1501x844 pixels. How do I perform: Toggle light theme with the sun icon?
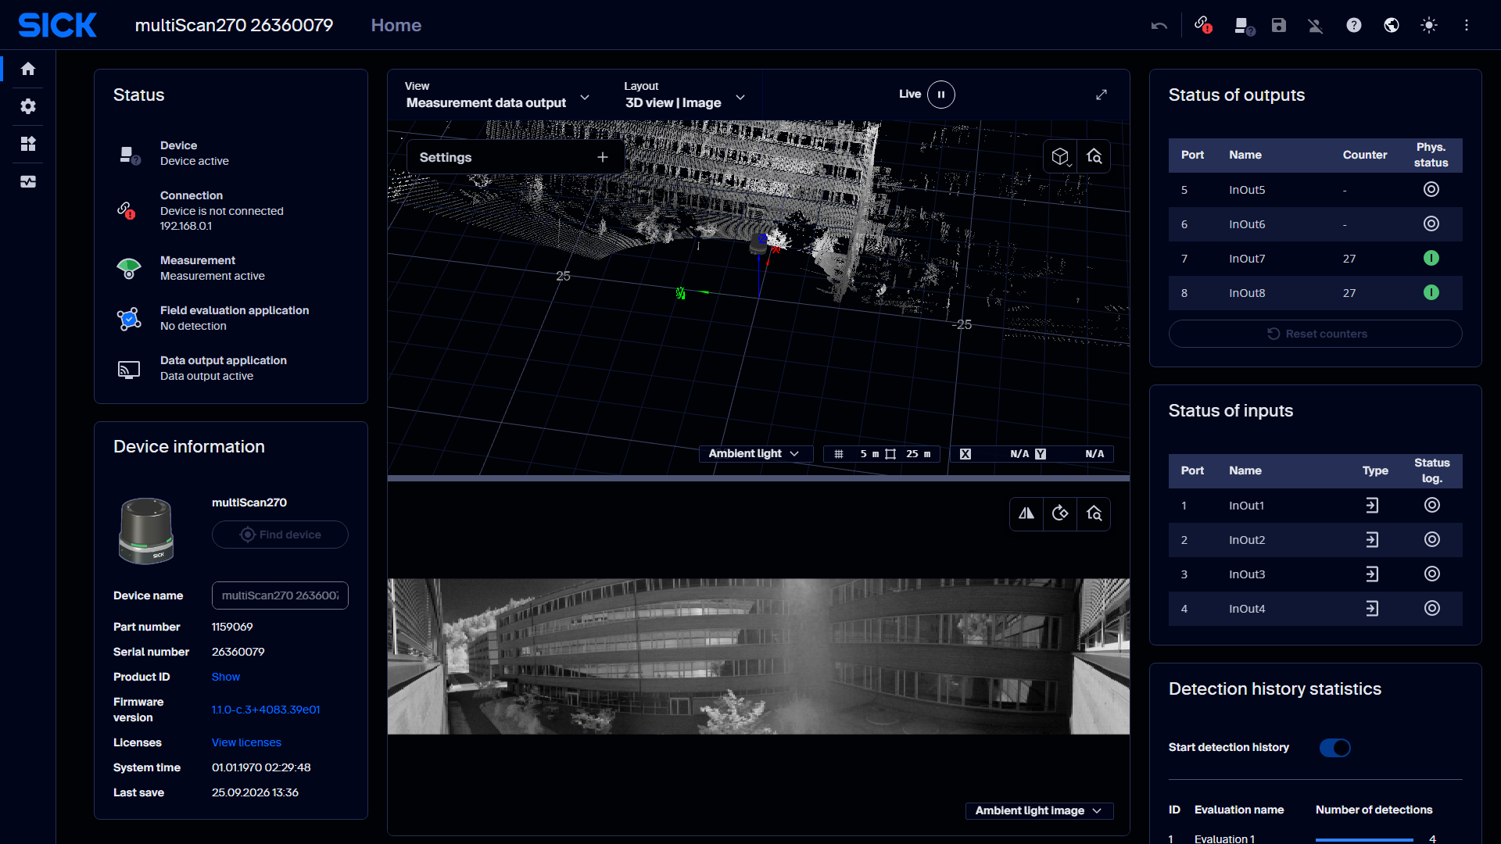(x=1429, y=25)
